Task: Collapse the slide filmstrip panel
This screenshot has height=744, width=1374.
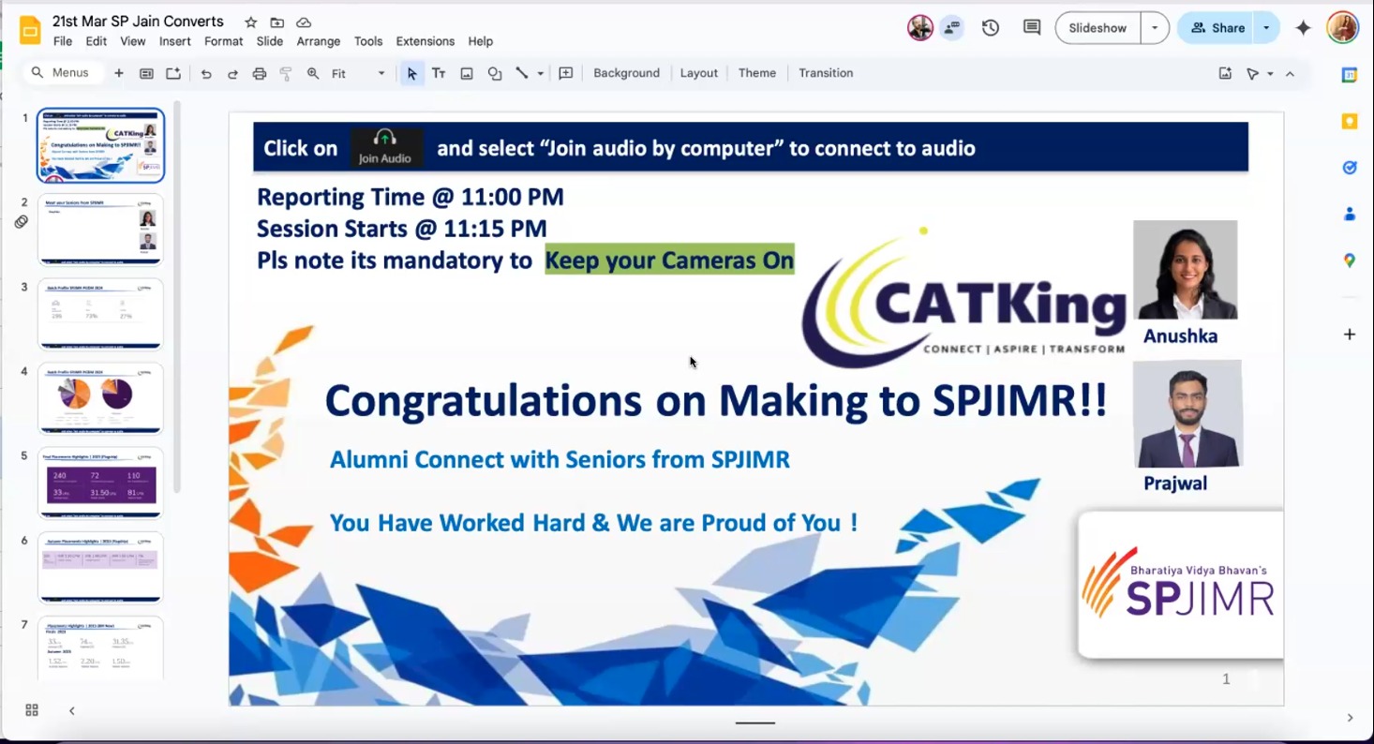Action: [72, 710]
